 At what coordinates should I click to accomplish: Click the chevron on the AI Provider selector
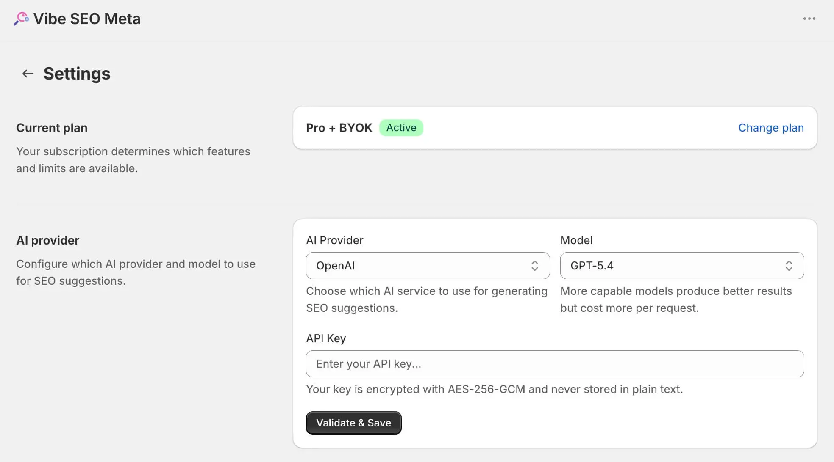click(536, 266)
